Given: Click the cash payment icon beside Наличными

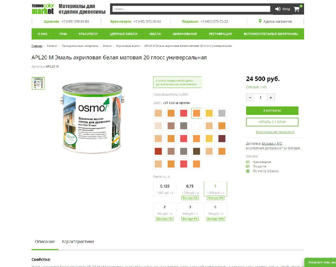Looking at the screenshot, I should click(x=248, y=162).
